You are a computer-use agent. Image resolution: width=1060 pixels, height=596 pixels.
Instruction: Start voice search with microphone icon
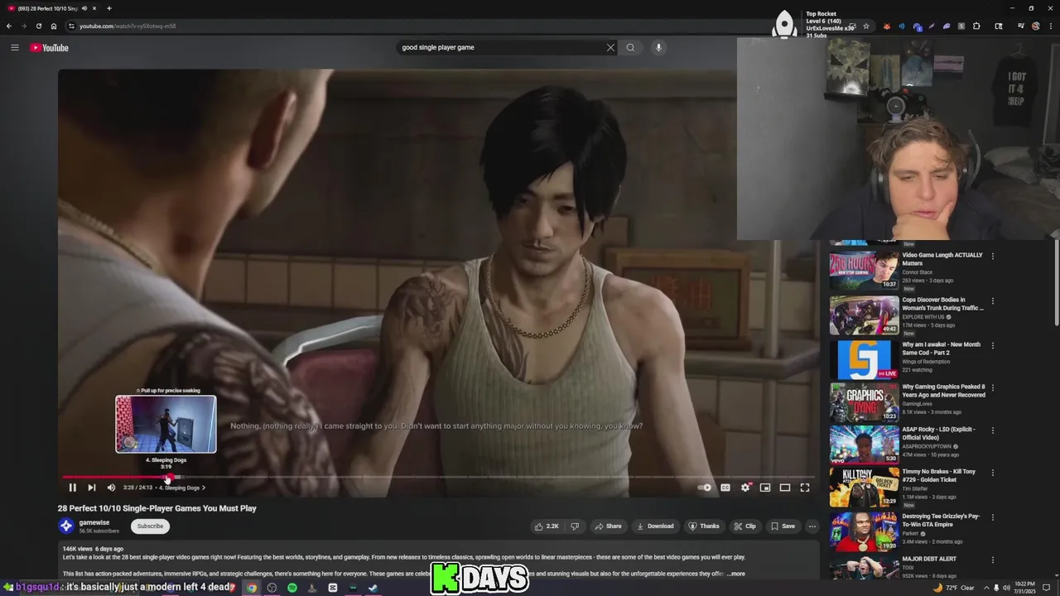[x=658, y=47]
